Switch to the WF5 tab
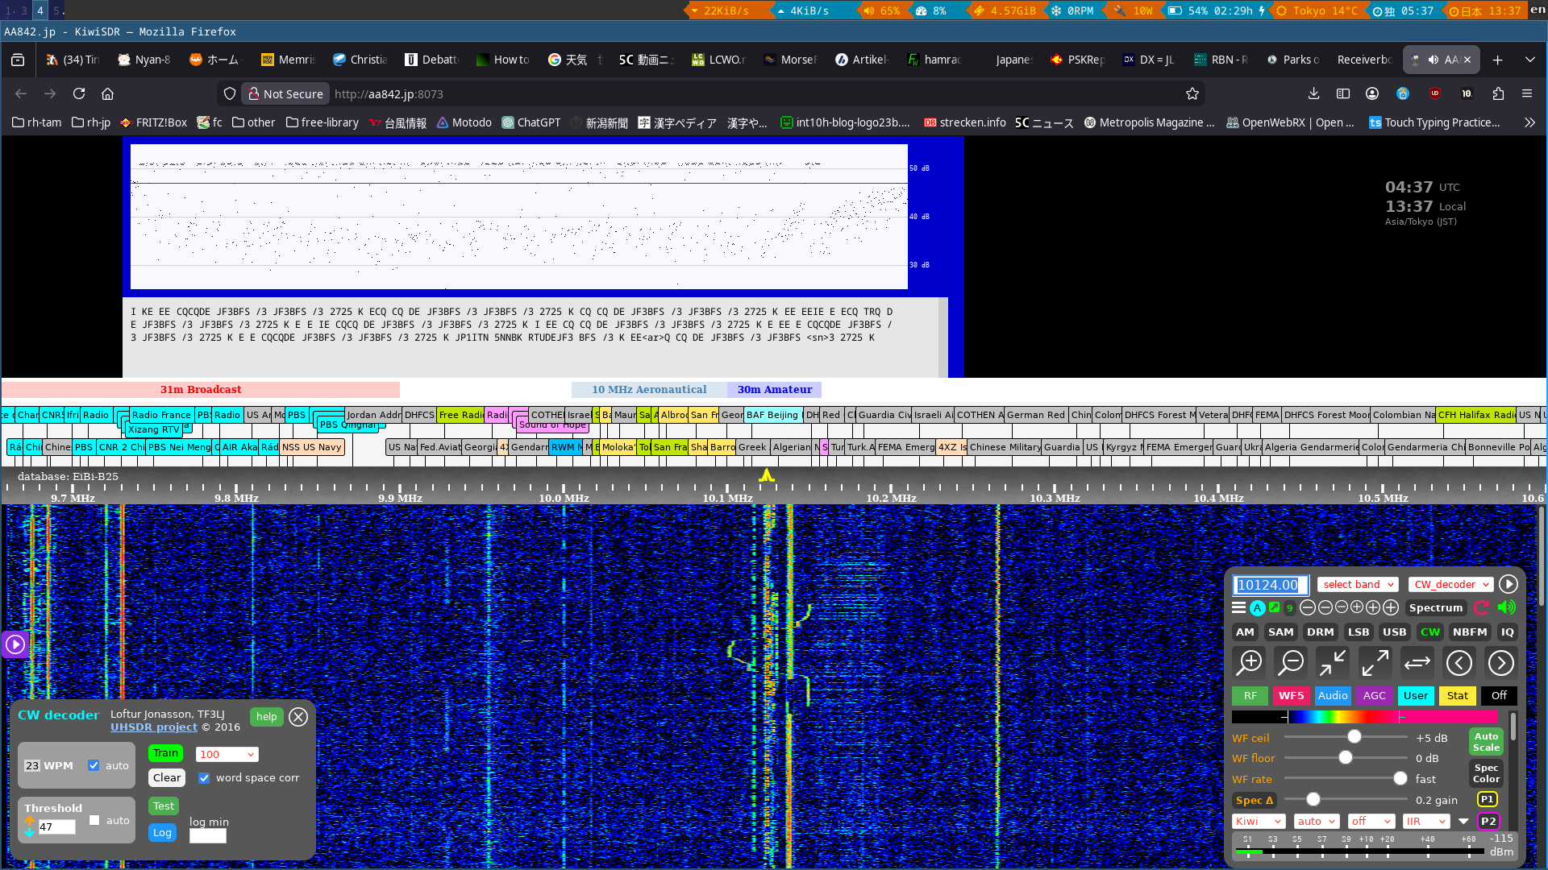The height and width of the screenshot is (870, 1548). pos(1291,696)
